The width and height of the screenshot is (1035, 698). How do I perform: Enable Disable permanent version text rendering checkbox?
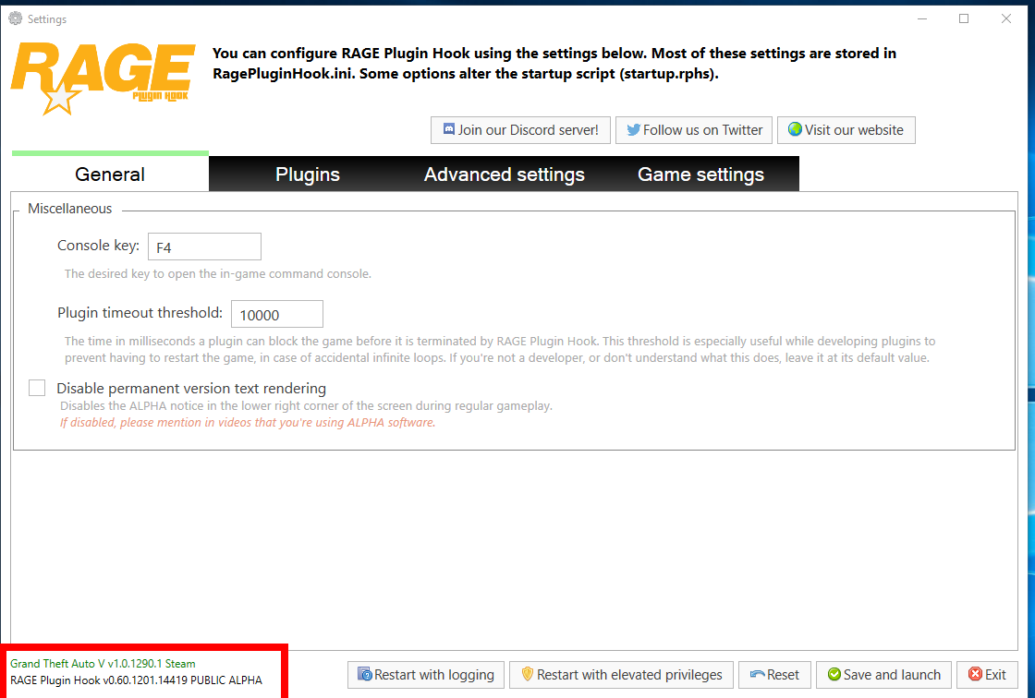(x=37, y=388)
